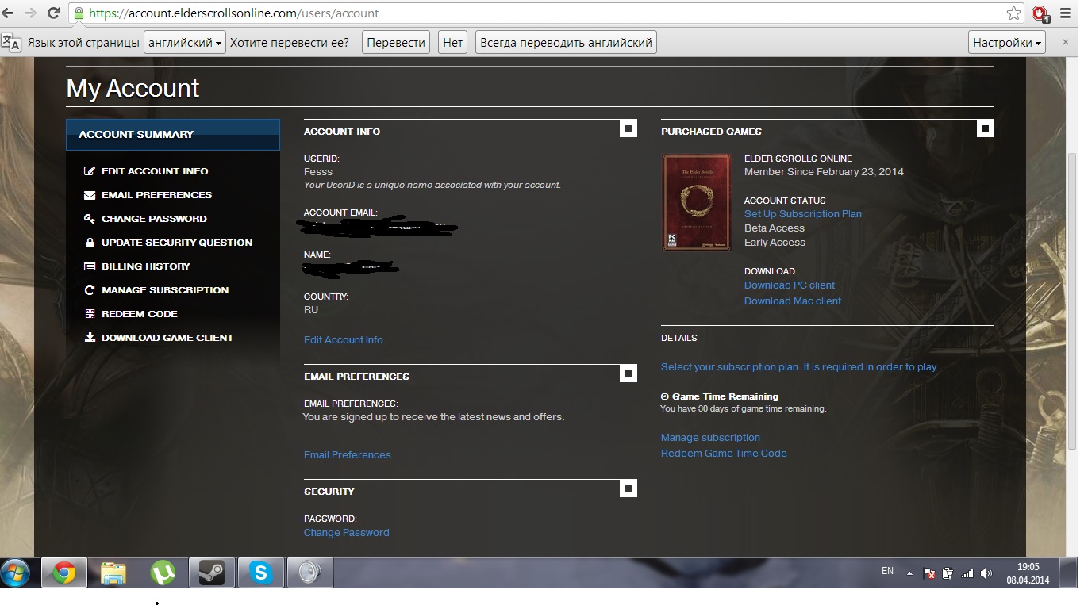Viewport: 1084px width, 609px height.
Task: Click the browser forward arrow
Action: pos(31,13)
